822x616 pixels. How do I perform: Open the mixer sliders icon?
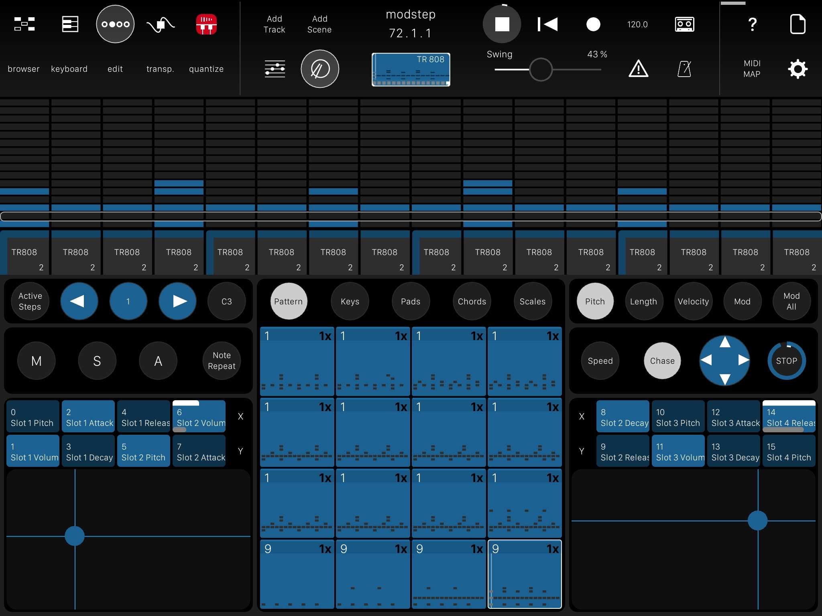coord(275,69)
